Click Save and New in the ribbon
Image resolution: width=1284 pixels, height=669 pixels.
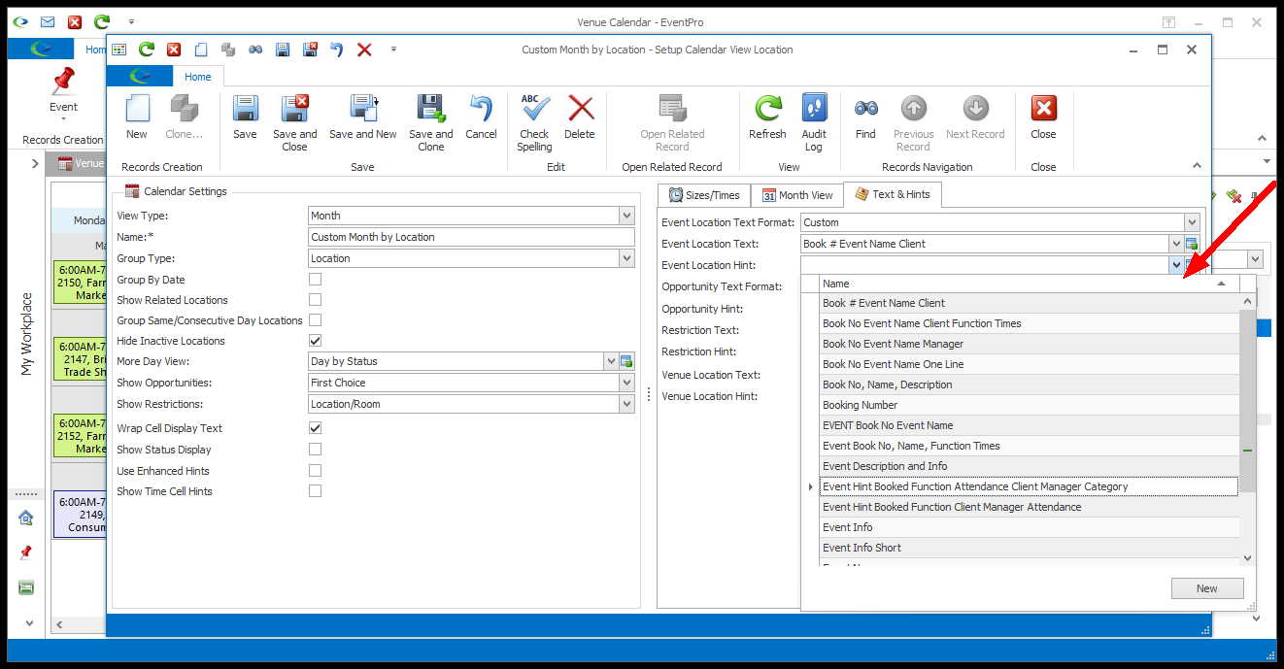click(363, 117)
